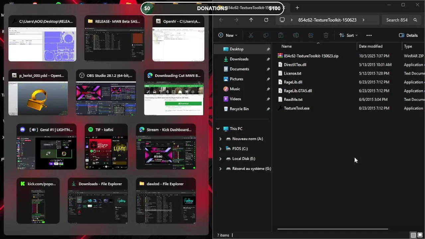
Task: Pick the TIF - kafini Spotify thumbnail
Action: tap(106, 147)
